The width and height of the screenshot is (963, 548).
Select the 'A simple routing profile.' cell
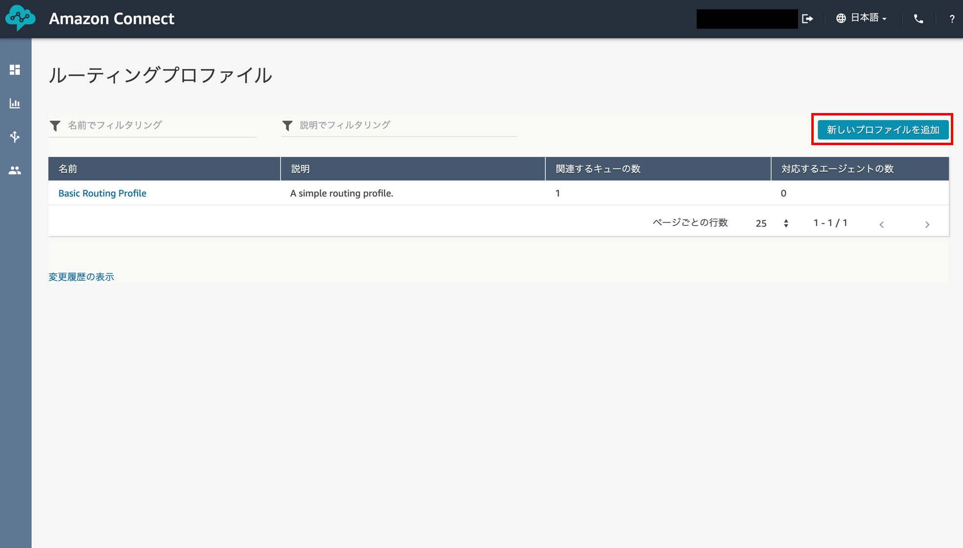[x=413, y=193]
